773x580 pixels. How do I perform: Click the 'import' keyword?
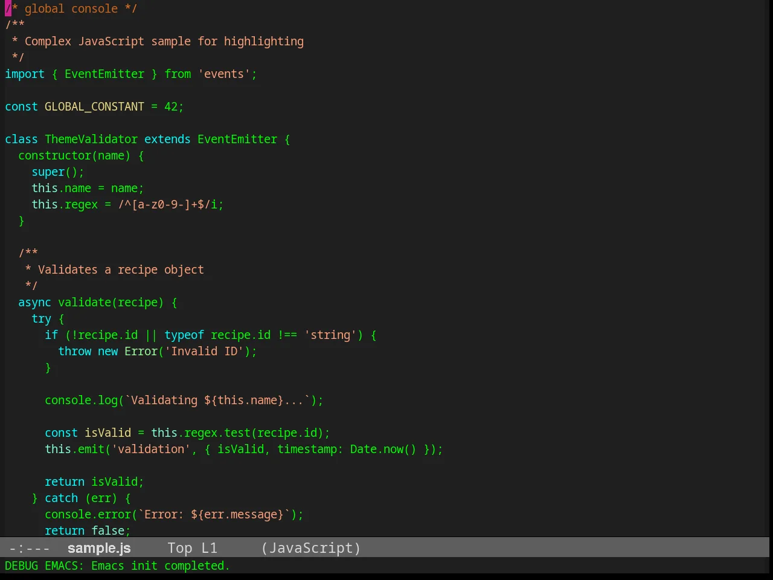point(25,74)
